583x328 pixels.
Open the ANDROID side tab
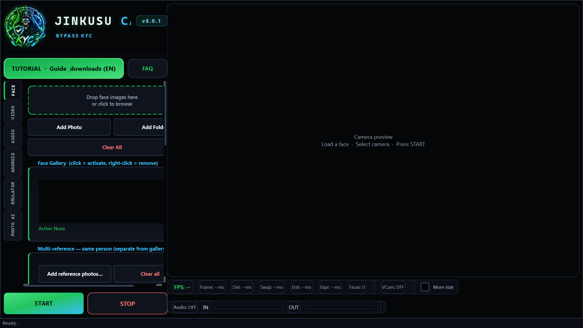[x=13, y=163]
